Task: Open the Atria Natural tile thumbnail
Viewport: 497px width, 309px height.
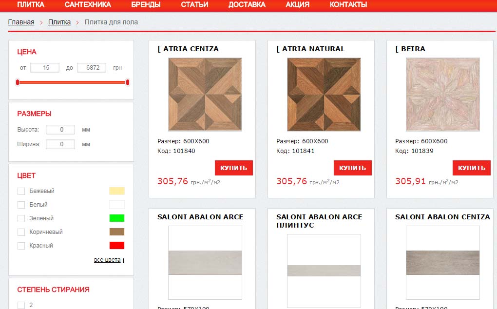Action: point(324,95)
